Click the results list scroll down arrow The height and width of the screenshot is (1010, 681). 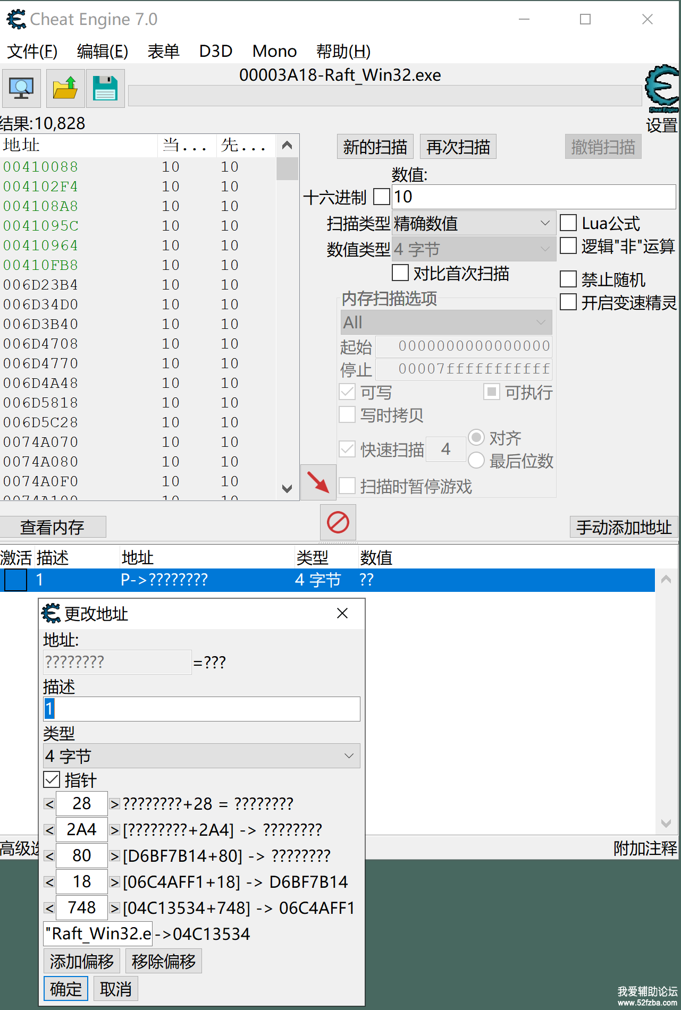287,489
